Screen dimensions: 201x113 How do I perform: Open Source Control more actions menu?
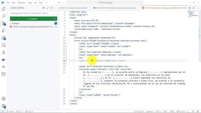56,8
